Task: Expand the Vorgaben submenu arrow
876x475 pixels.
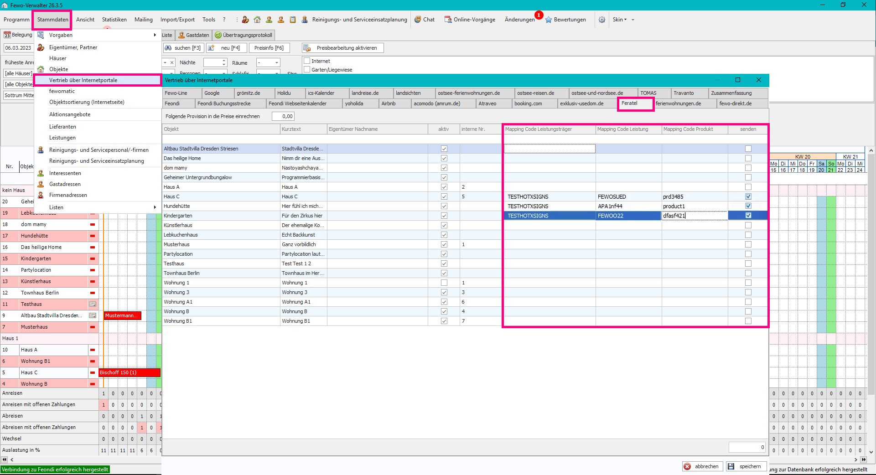Action: (x=155, y=35)
